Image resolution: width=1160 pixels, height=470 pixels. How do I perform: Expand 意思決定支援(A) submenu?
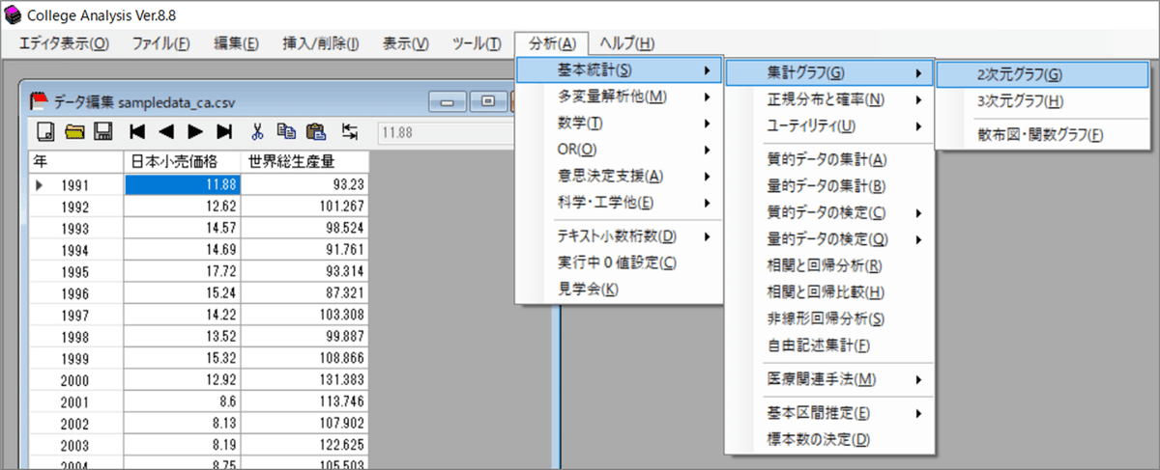[x=619, y=176]
